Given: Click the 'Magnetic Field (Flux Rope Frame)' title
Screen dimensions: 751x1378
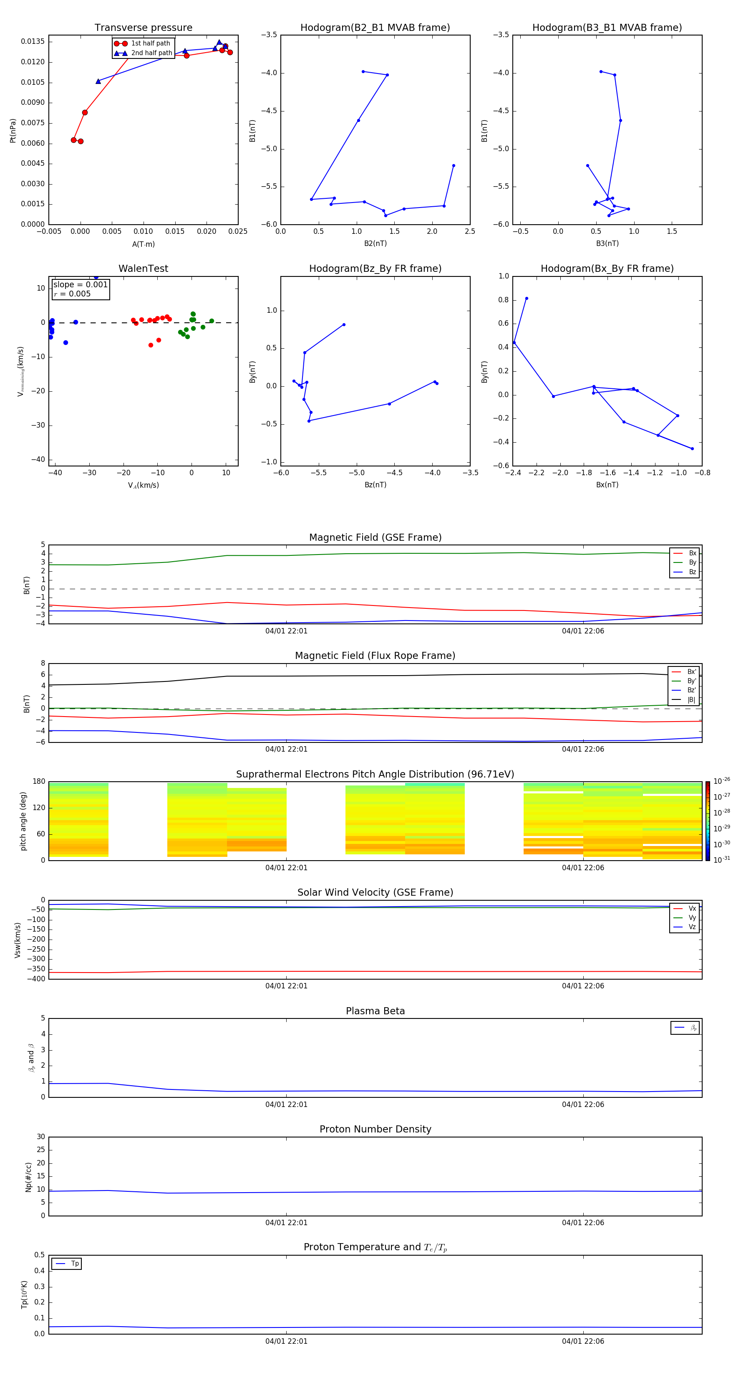Looking at the screenshot, I should click(x=375, y=656).
